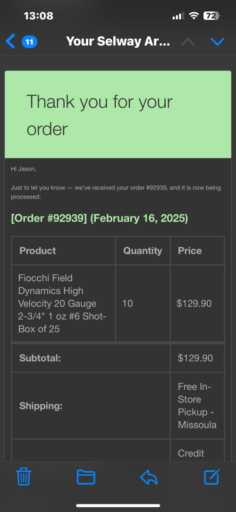Image resolution: width=236 pixels, height=512 pixels.
Task: Delete this email with the trash icon
Action: point(24,477)
